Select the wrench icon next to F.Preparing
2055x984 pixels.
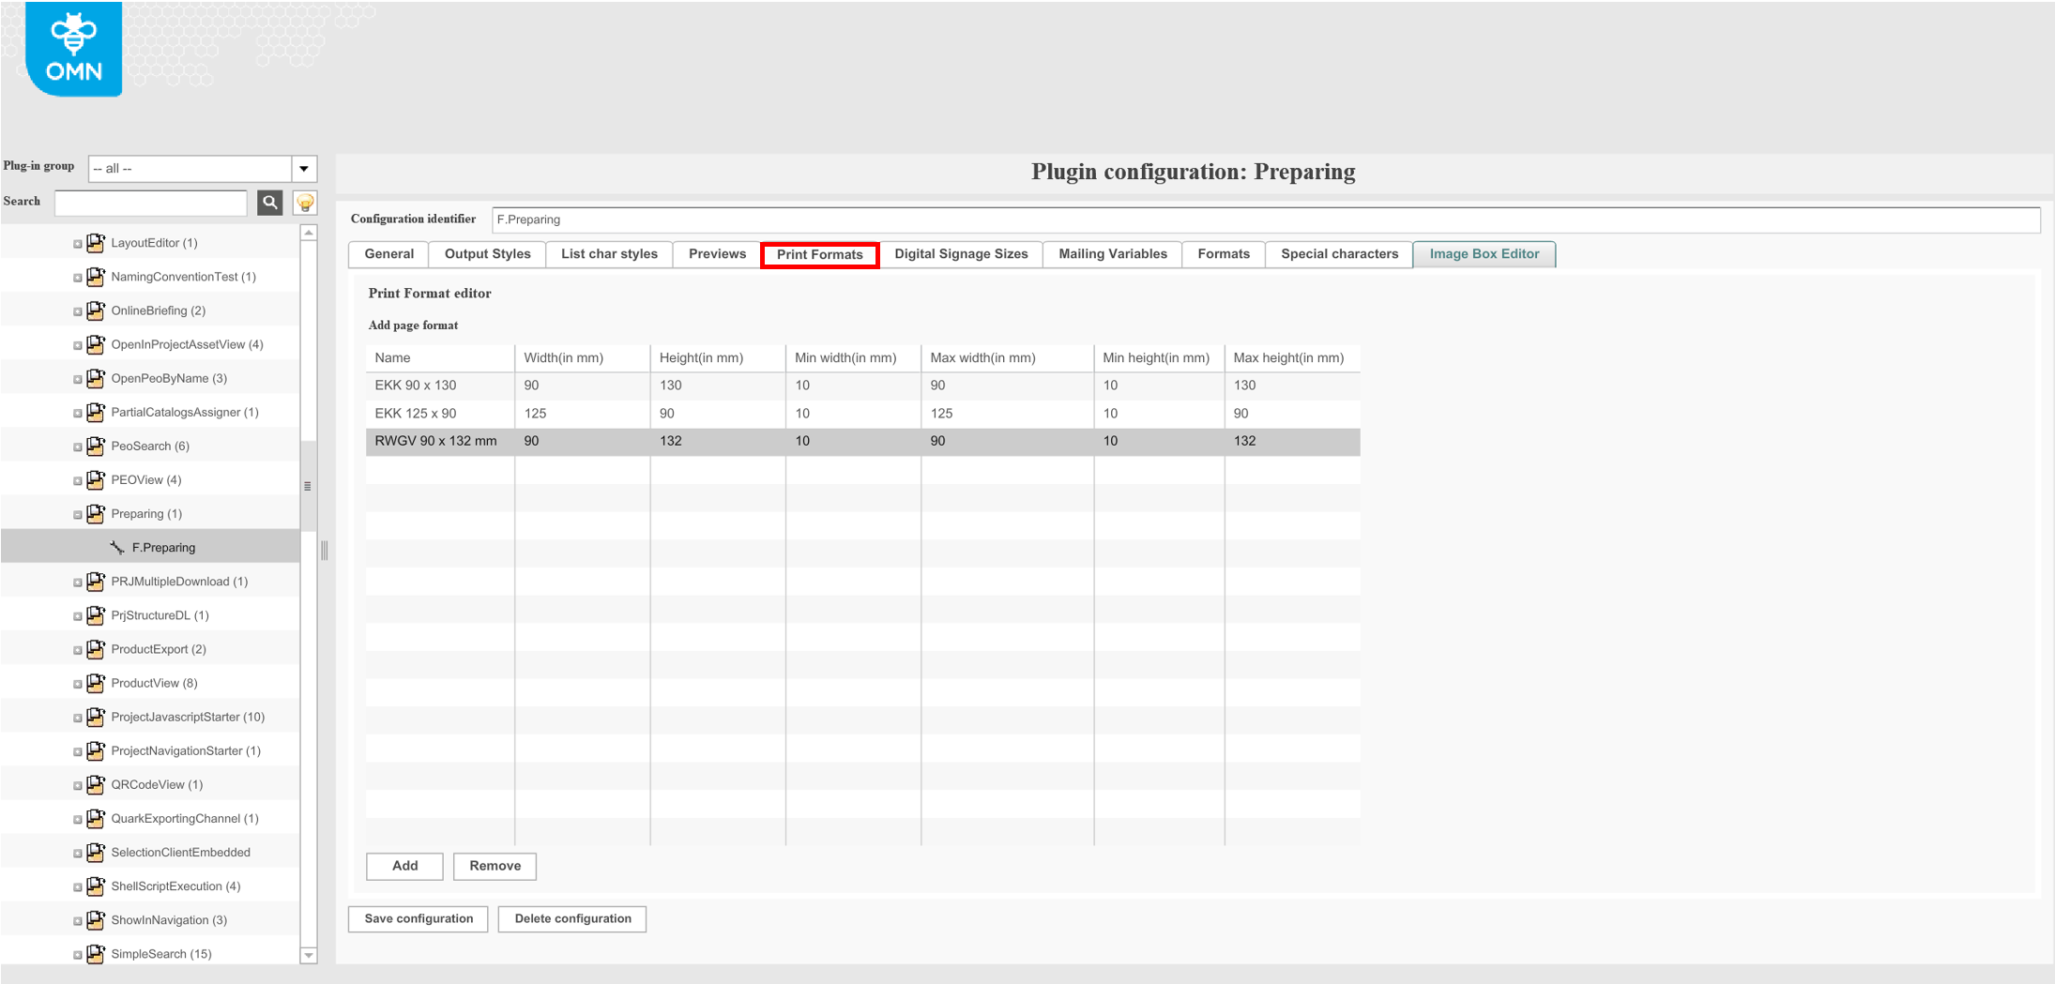coord(116,547)
